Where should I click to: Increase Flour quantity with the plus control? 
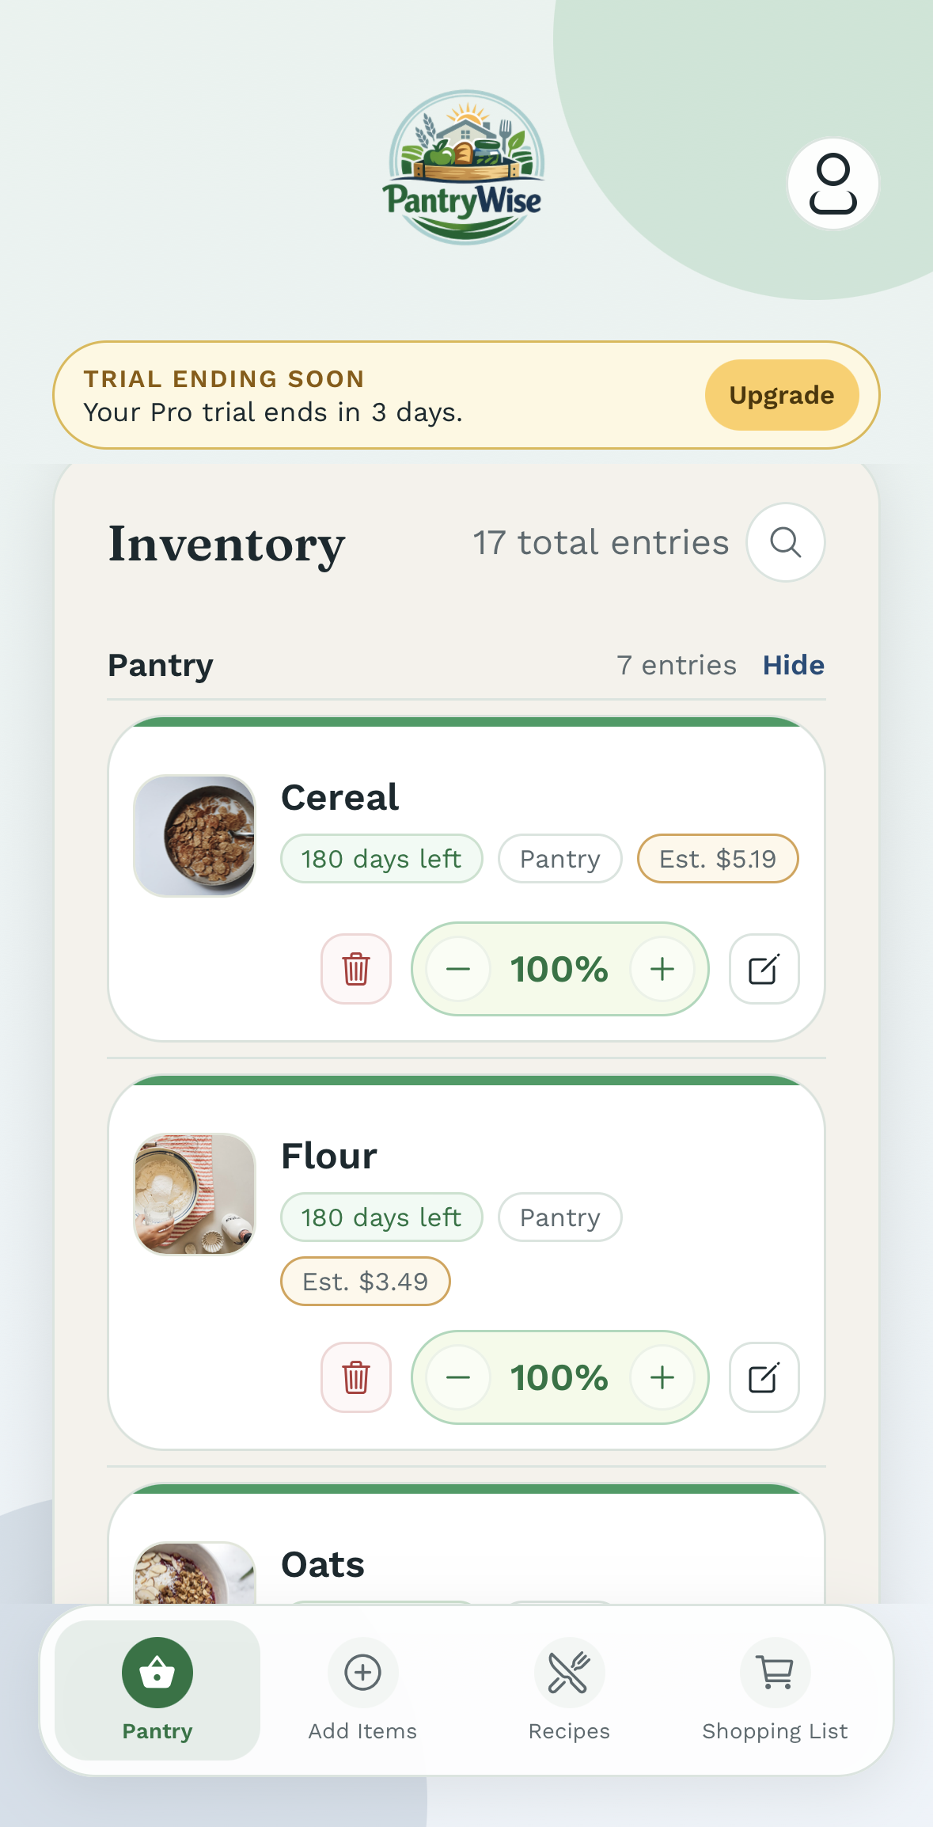click(663, 1377)
